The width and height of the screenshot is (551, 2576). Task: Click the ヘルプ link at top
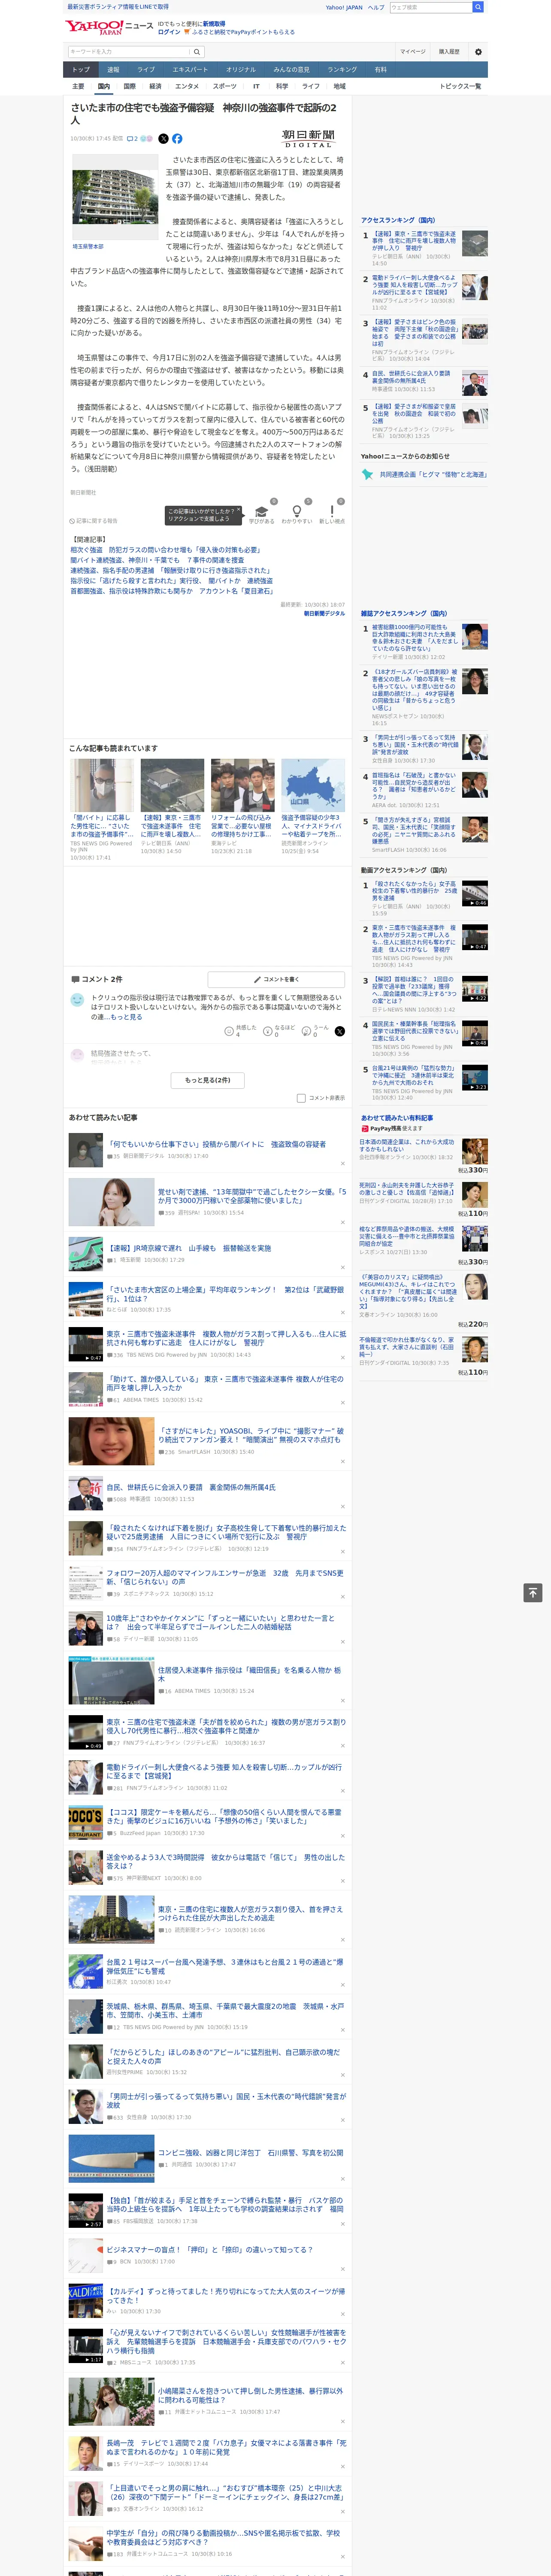pyautogui.click(x=376, y=7)
